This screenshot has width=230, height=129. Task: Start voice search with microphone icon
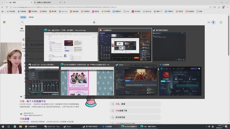94,22
